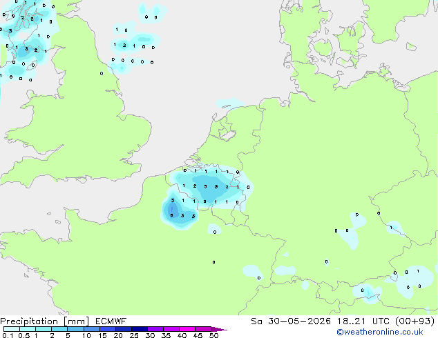
Task: Click the 'Precipitation [mm]' title text
Action: point(45,321)
